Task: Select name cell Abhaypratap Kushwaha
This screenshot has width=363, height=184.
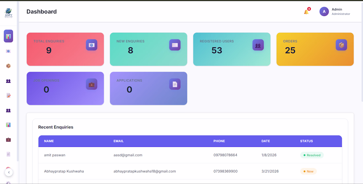Action: 64,171
